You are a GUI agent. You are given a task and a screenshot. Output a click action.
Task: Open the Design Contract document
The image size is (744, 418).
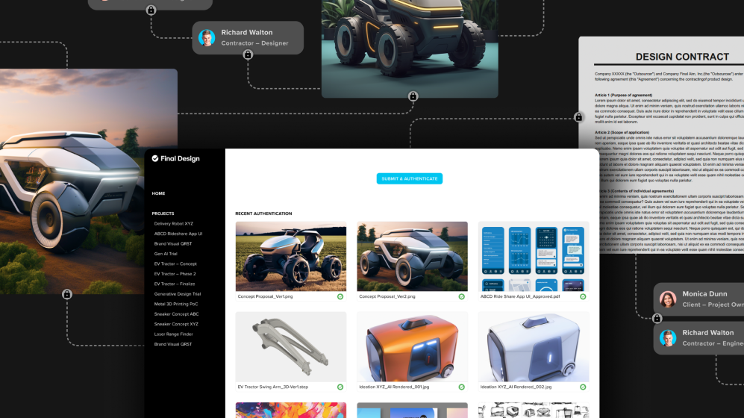(661, 145)
